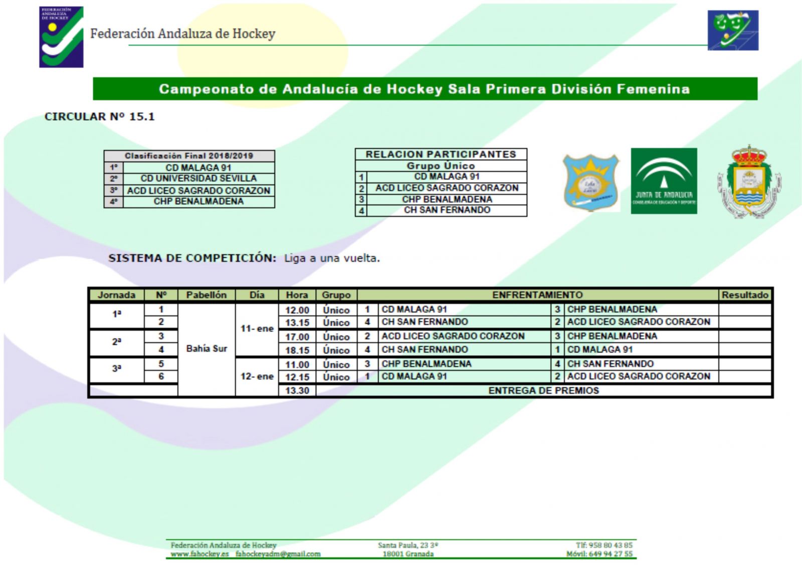The height and width of the screenshot is (565, 802).
Task: Click the '2ª' jornada cell
Action: 116,342
